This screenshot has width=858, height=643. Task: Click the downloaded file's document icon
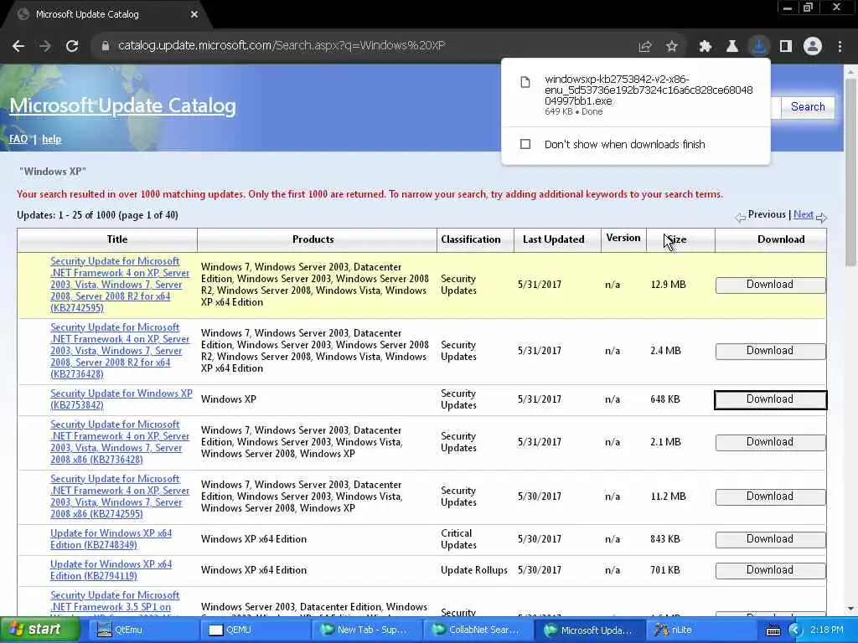(x=525, y=82)
